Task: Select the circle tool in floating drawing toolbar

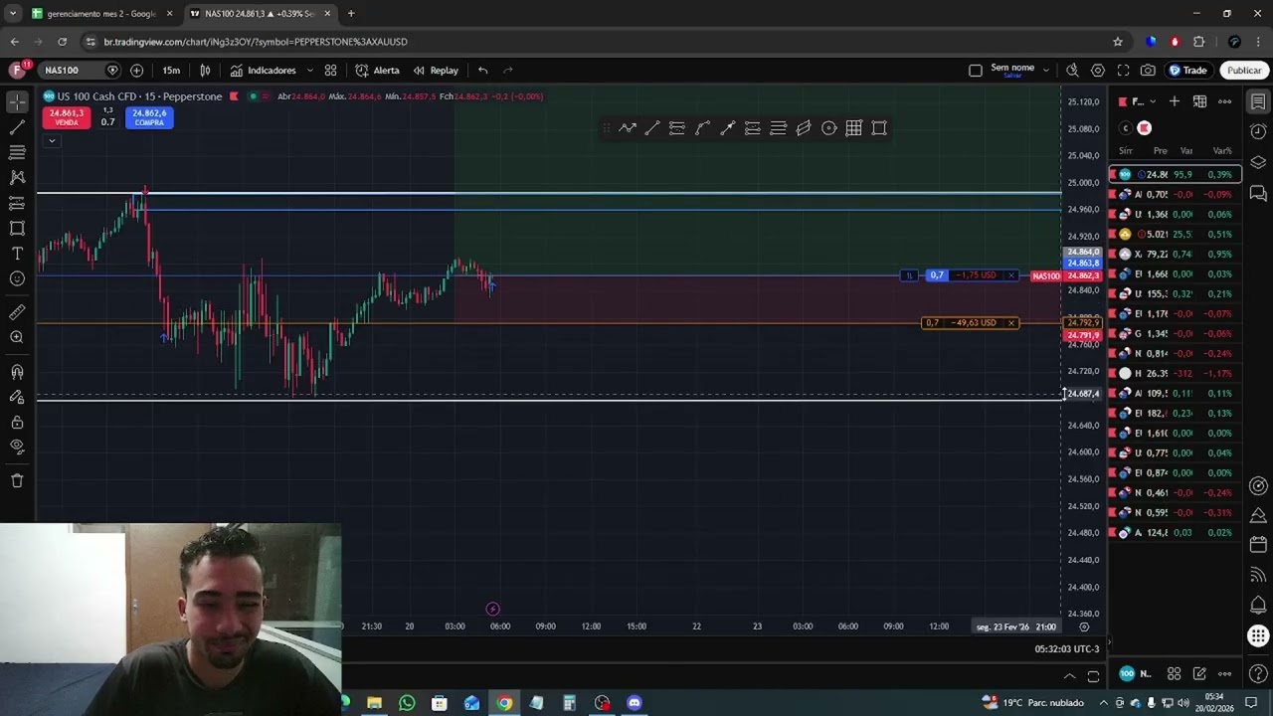Action: pyautogui.click(x=828, y=128)
